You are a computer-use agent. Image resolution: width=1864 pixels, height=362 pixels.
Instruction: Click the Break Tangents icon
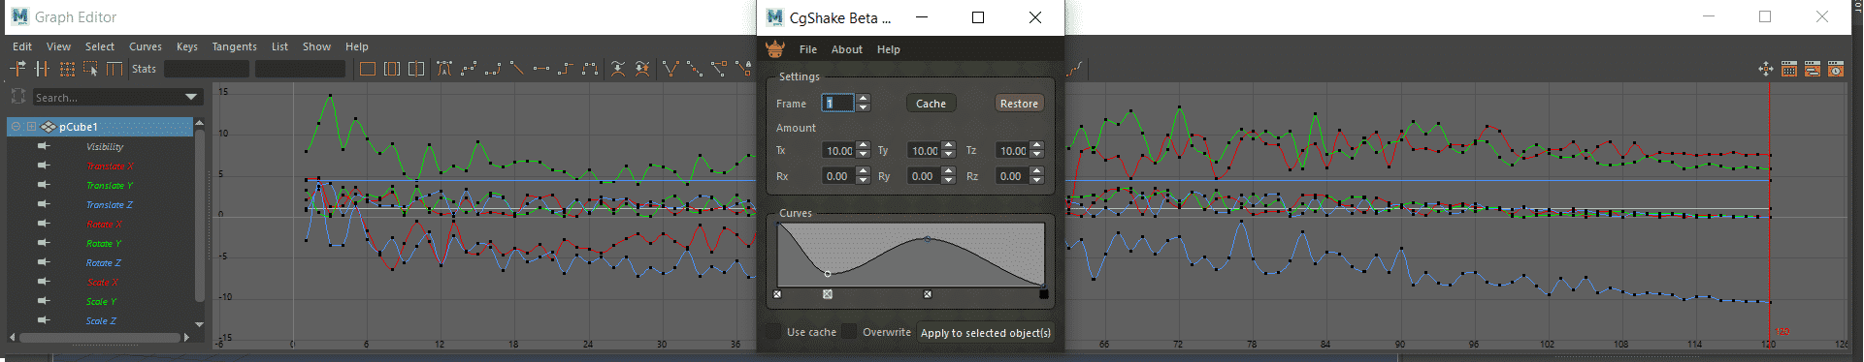click(670, 69)
